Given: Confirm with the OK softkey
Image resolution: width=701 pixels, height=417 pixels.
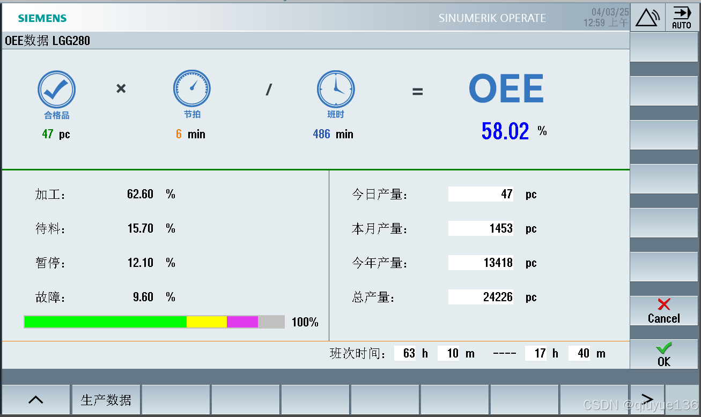Looking at the screenshot, I should pyautogui.click(x=664, y=354).
